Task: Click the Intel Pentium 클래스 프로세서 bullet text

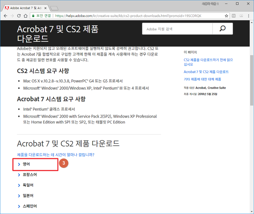Action: point(49,109)
